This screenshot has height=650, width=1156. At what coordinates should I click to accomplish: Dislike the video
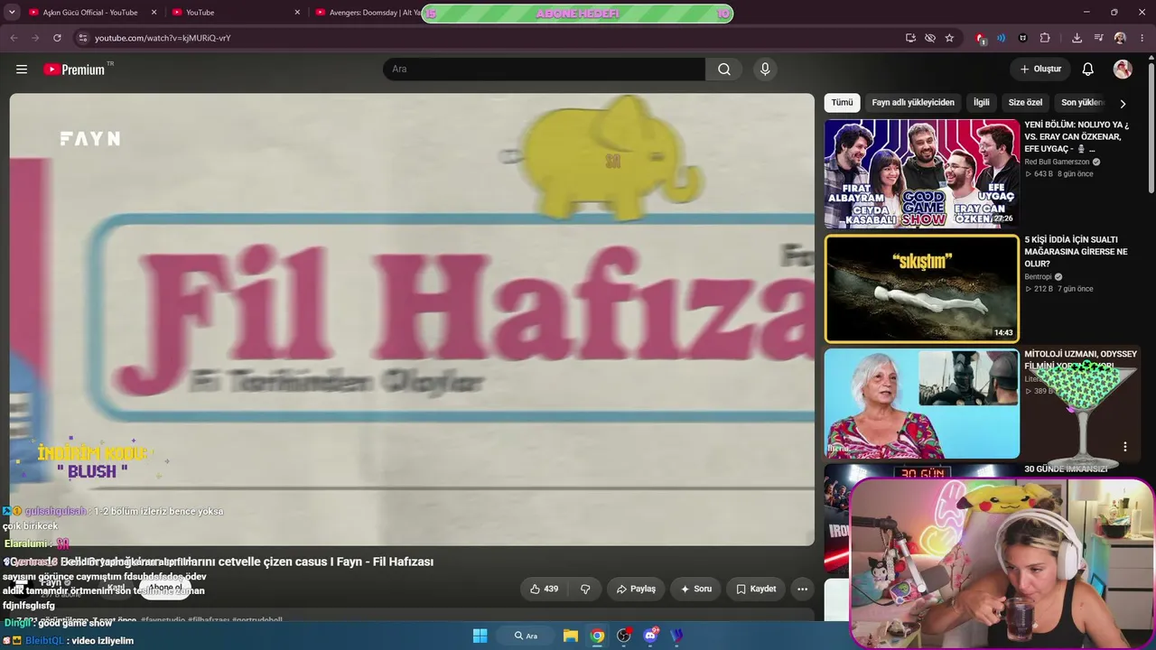[x=585, y=589]
